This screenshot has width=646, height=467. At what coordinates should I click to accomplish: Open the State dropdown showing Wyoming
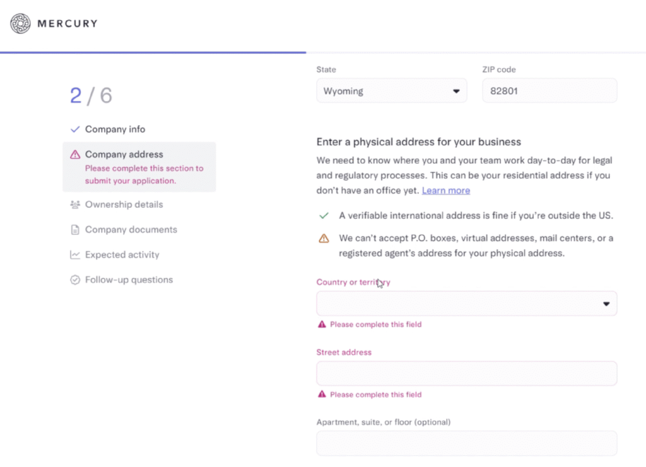tap(391, 91)
